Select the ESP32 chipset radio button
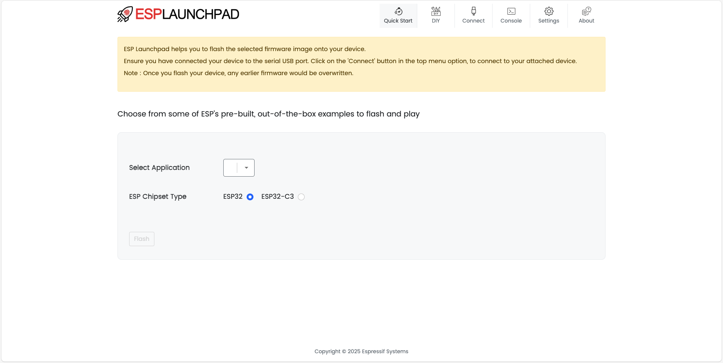Image resolution: width=723 pixels, height=363 pixels. coord(250,197)
